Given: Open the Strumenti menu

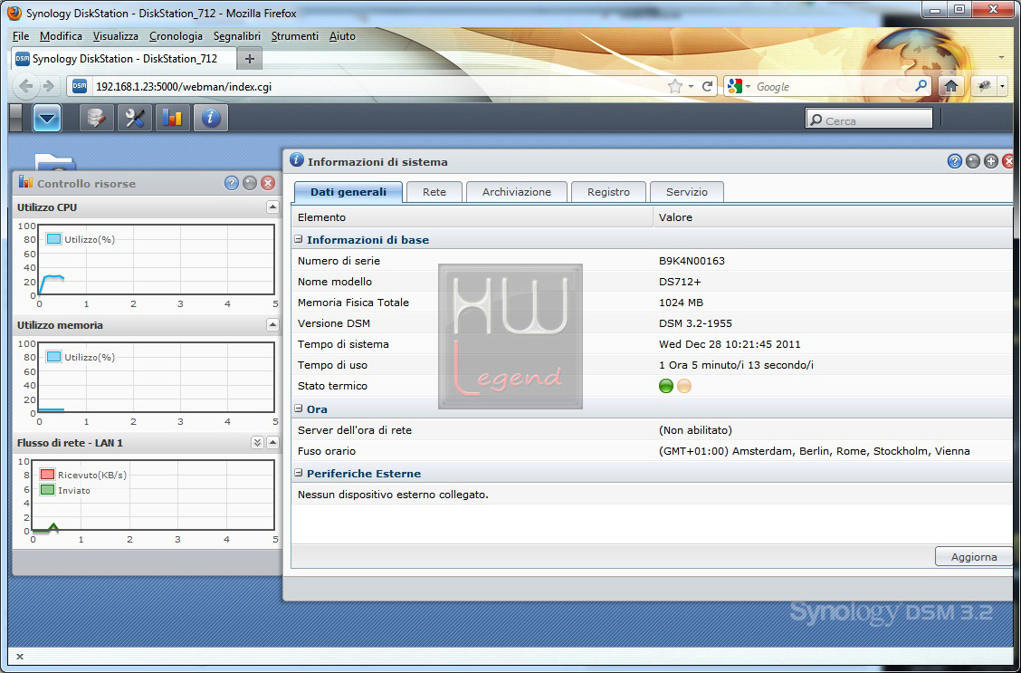Looking at the screenshot, I should [x=295, y=36].
